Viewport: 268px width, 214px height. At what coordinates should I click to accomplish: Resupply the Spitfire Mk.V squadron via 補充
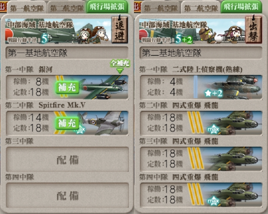67,123
